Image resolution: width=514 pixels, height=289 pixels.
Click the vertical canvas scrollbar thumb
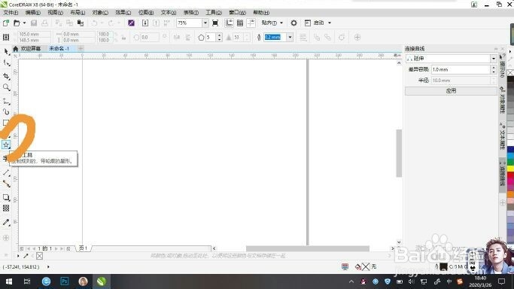pos(399,153)
